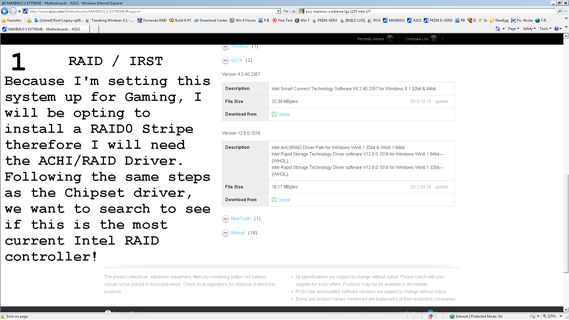
Task: Select the MAXIMUS V EXTREME tab
Action: pos(45,29)
